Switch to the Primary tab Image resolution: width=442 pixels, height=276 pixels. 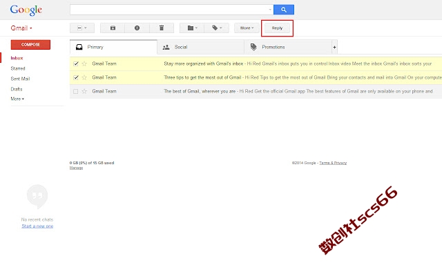(113, 47)
